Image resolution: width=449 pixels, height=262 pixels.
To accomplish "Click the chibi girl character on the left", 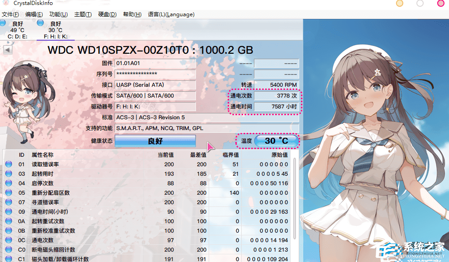I will pyautogui.click(x=23, y=99).
